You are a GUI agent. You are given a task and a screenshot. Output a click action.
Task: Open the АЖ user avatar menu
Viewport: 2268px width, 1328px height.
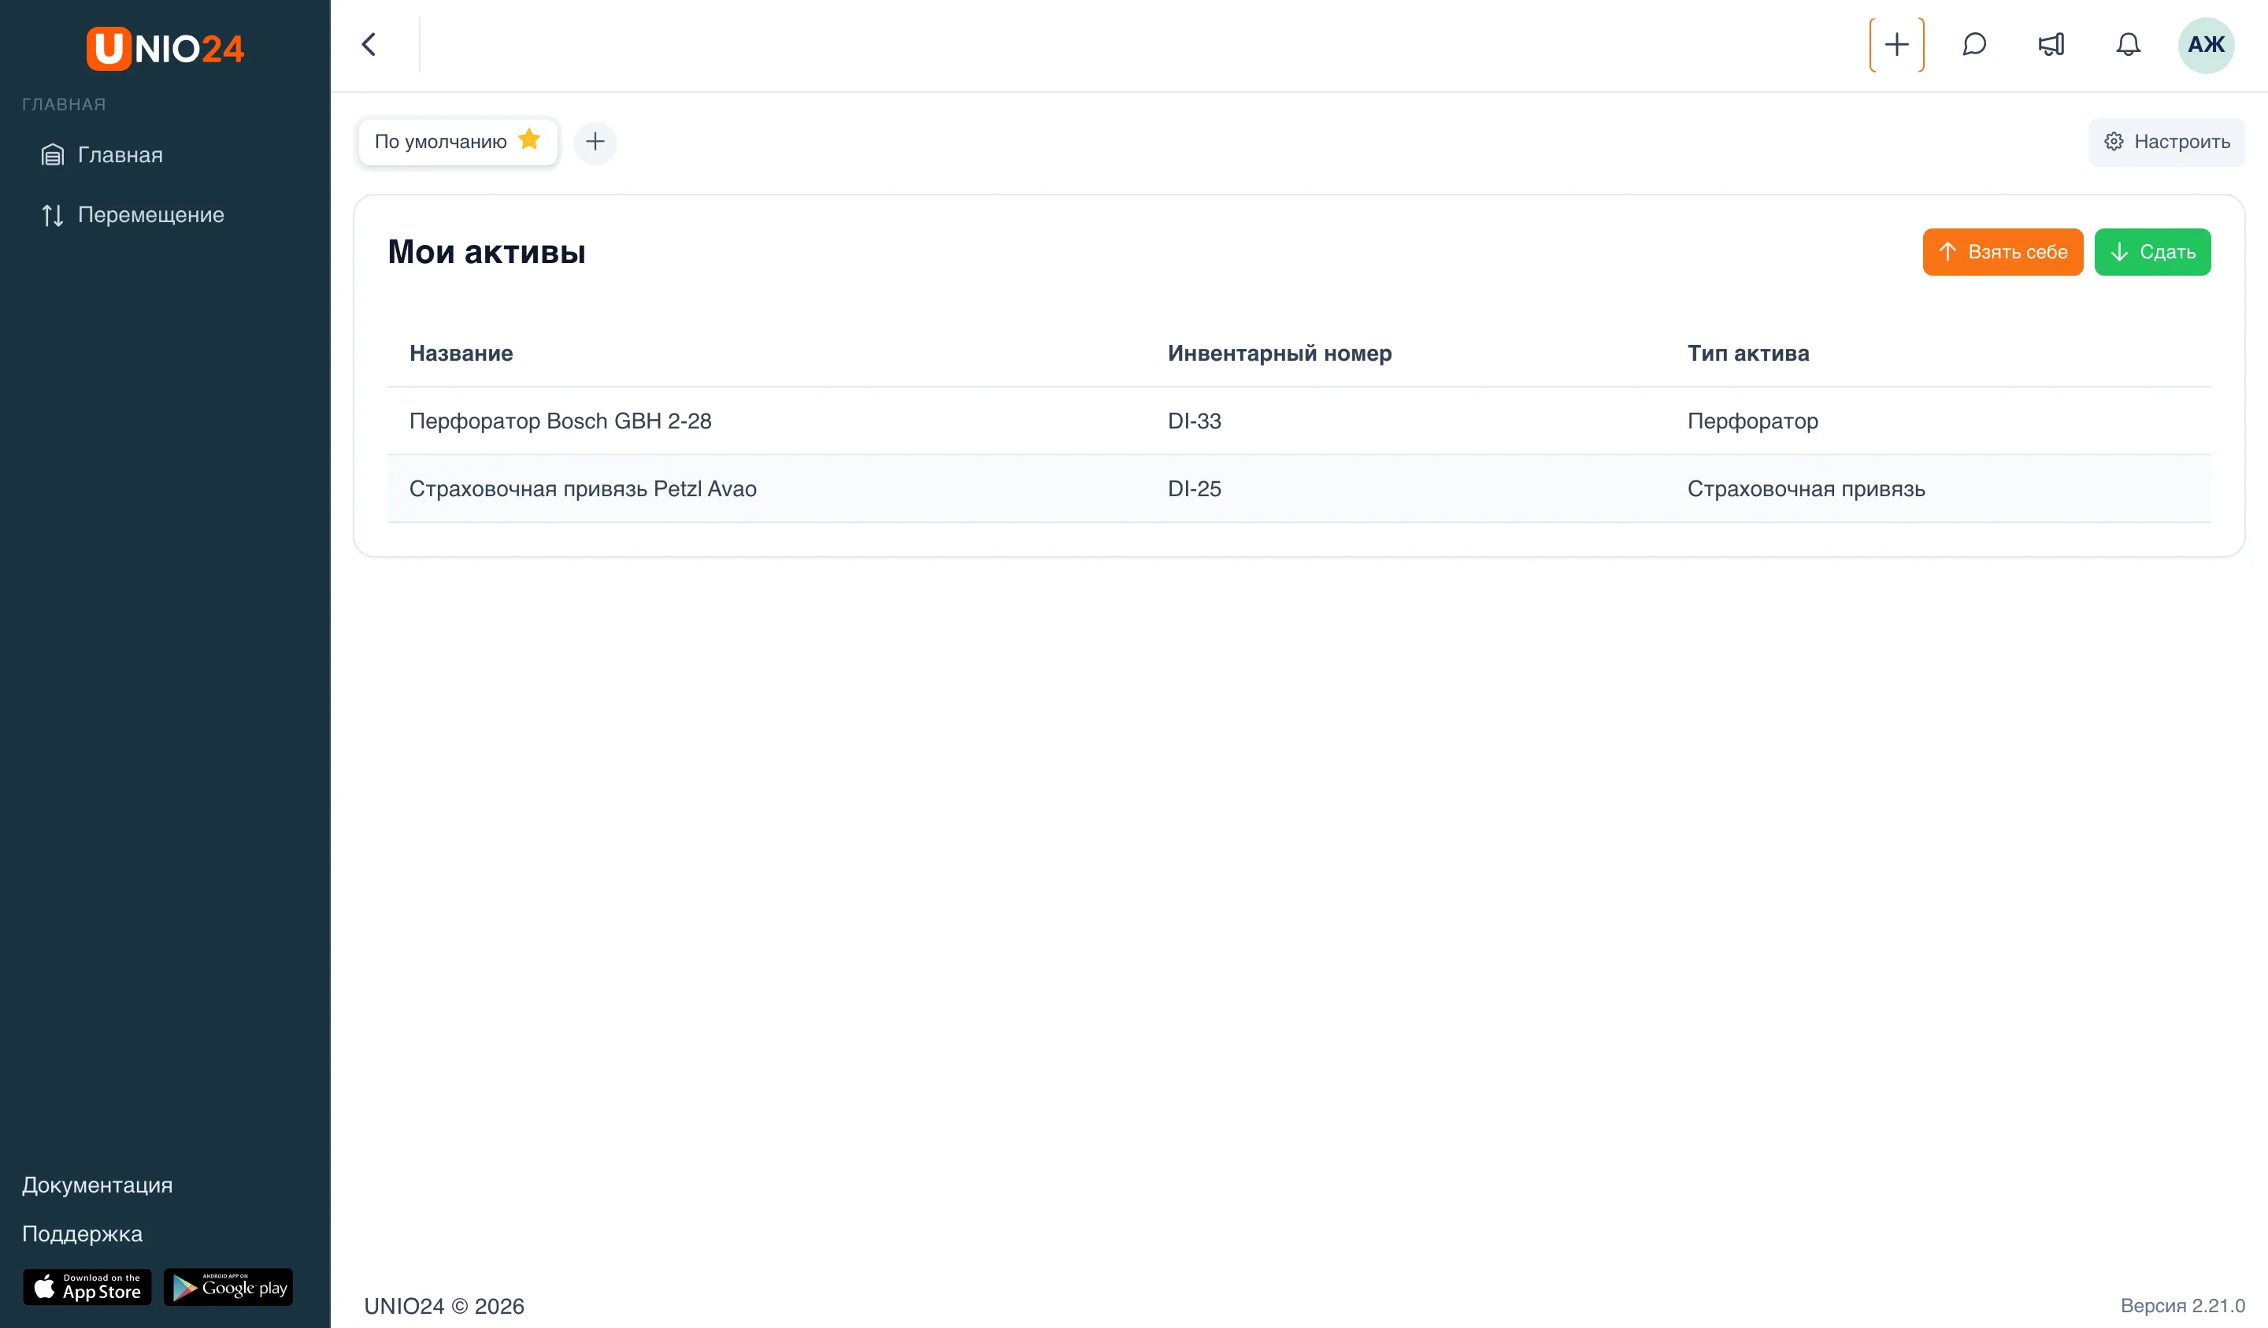(x=2206, y=45)
